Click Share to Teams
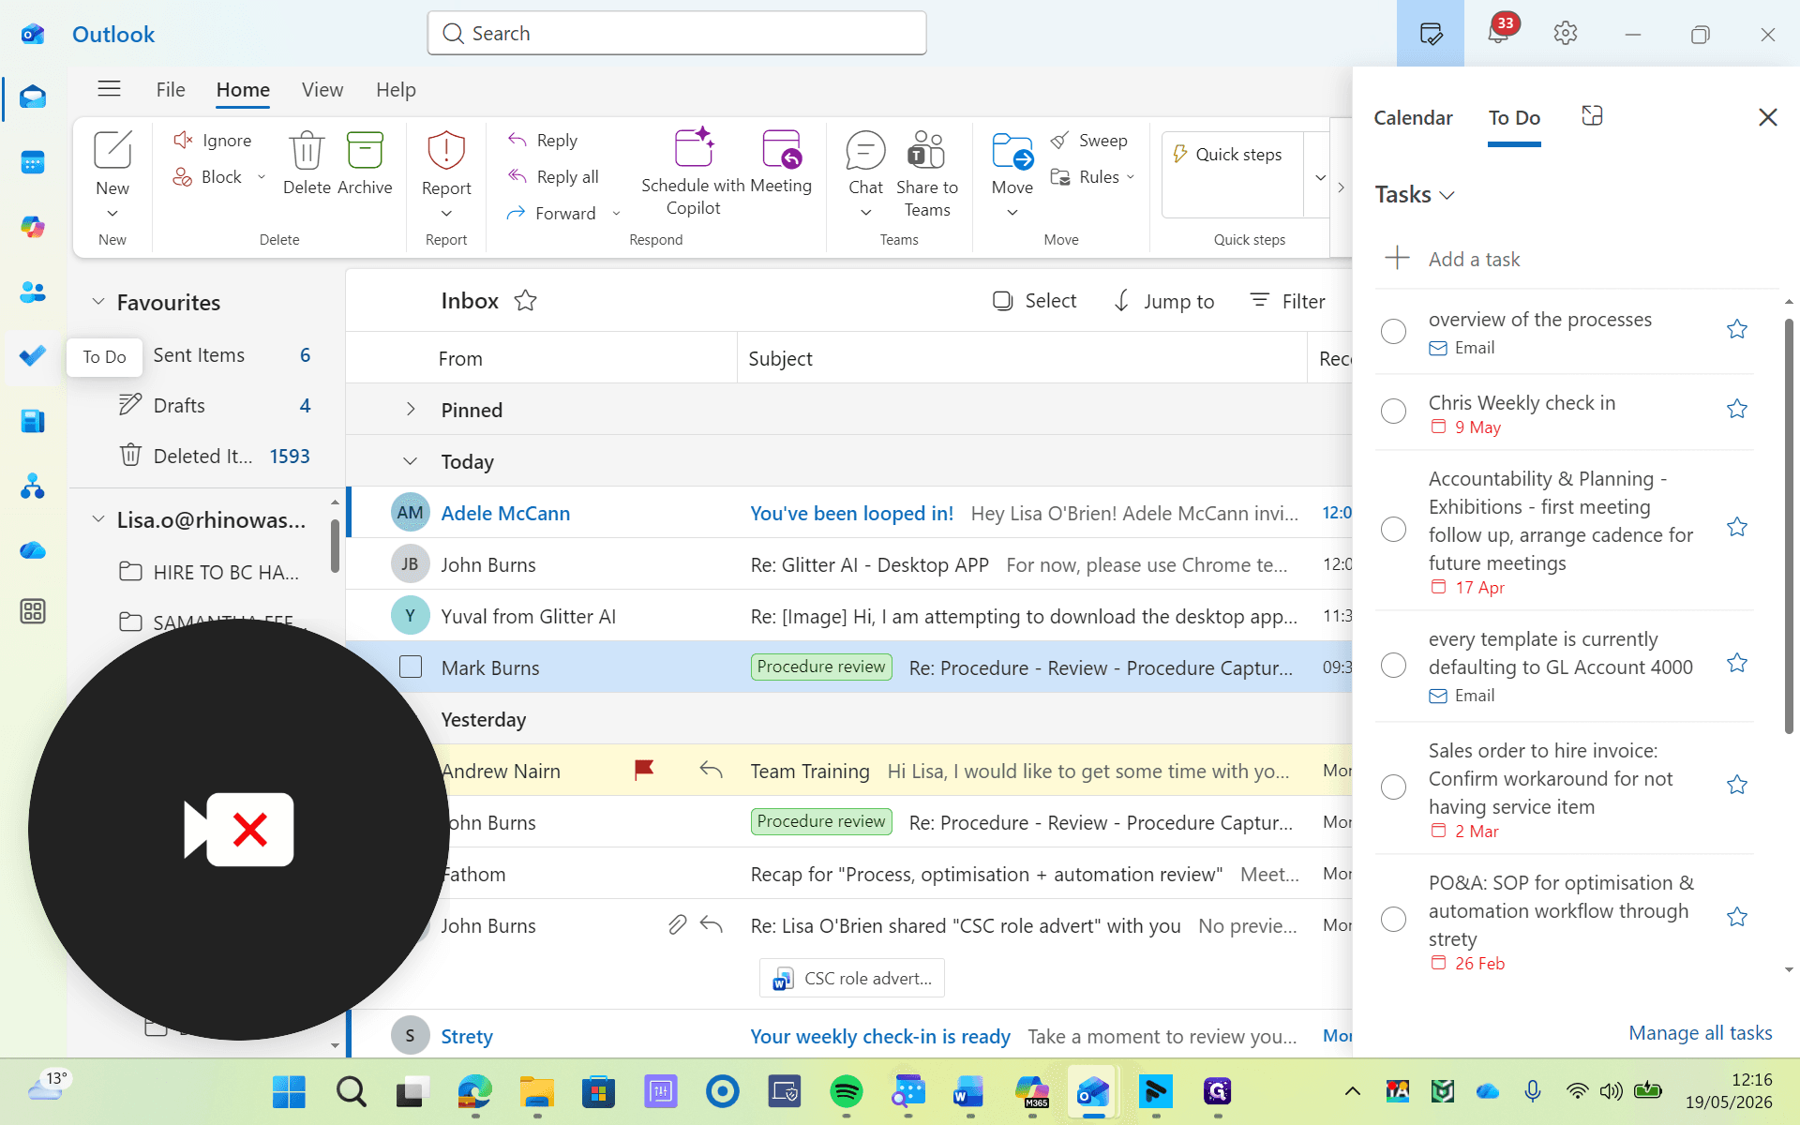The image size is (1800, 1125). pyautogui.click(x=927, y=172)
